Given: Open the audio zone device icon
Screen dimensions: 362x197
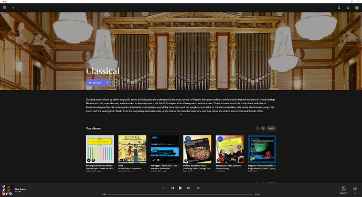Looking at the screenshot, I should point(344,189).
